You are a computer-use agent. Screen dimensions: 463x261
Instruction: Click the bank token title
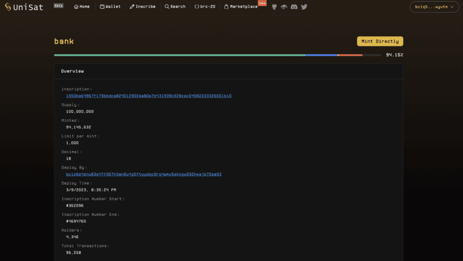pyautogui.click(x=64, y=41)
